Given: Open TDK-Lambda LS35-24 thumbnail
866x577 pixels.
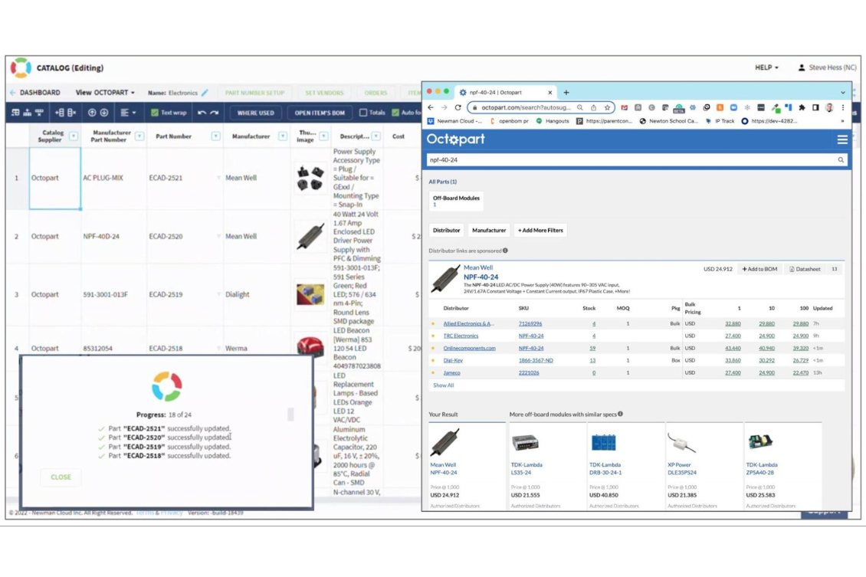Looking at the screenshot, I should click(525, 443).
